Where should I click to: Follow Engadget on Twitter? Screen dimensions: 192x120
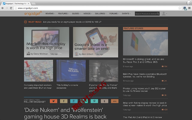click(53, 101)
